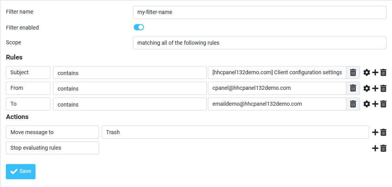Viewport: 392px width, 187px height.
Task: Add action after Move message to
Action: 375,132
